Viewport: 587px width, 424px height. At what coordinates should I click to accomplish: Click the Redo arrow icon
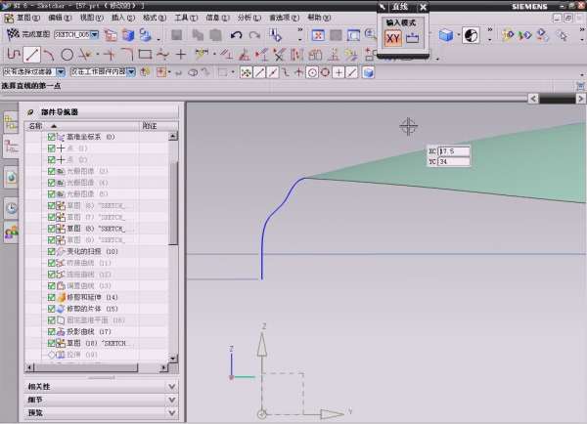255,35
